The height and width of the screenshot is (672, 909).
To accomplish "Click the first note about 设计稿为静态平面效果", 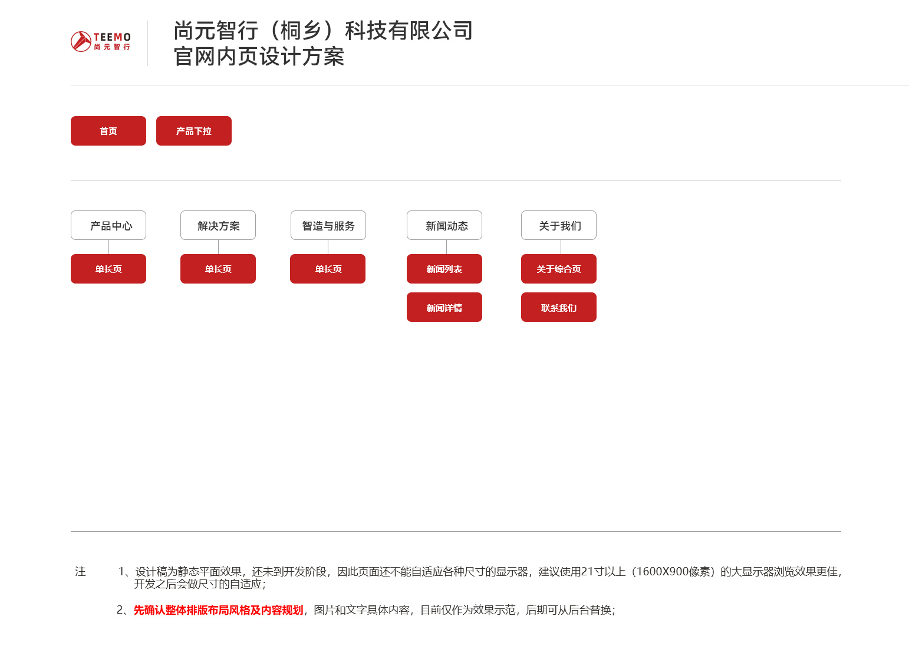I will click(x=480, y=578).
